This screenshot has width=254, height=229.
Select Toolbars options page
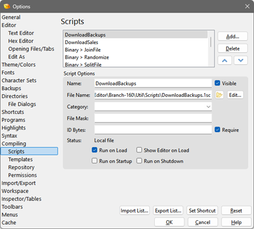[x=12, y=207]
